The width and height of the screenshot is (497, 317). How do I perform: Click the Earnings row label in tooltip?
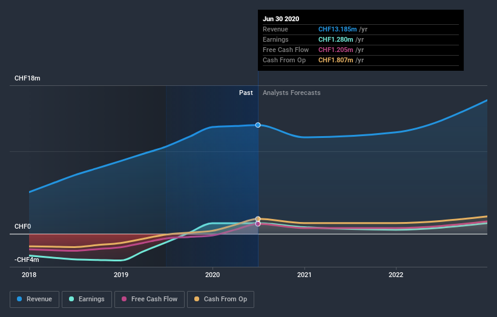coord(276,39)
